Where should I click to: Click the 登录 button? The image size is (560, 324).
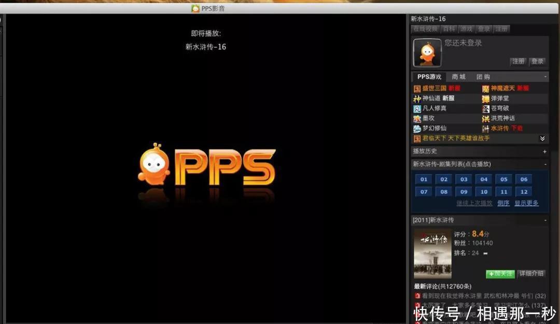point(537,61)
